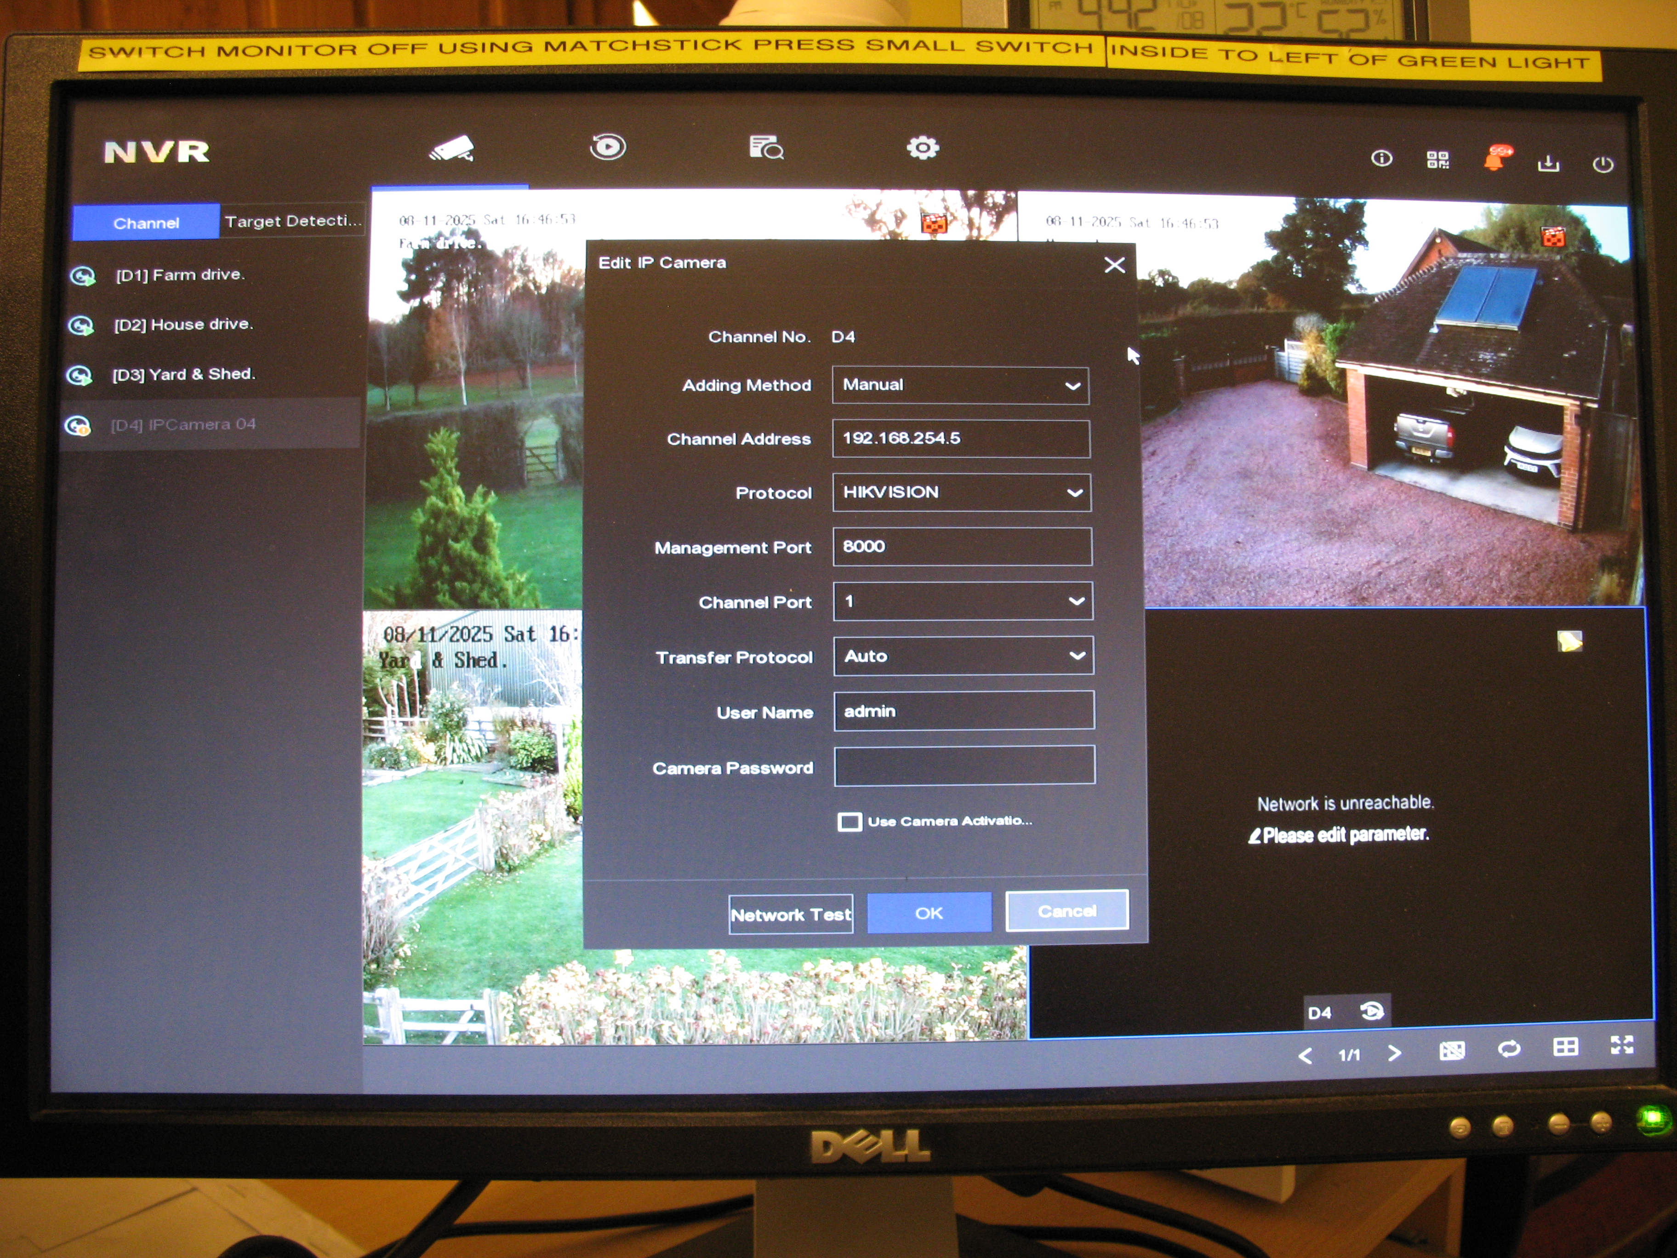
Task: Open the file search icon
Action: (766, 147)
